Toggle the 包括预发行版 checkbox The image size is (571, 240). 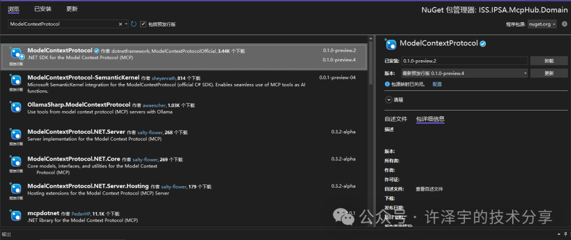coord(143,24)
